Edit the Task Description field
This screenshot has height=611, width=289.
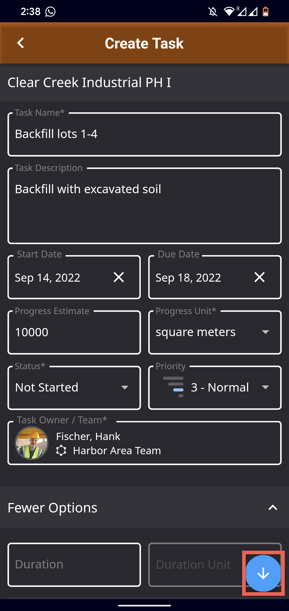coord(144,206)
